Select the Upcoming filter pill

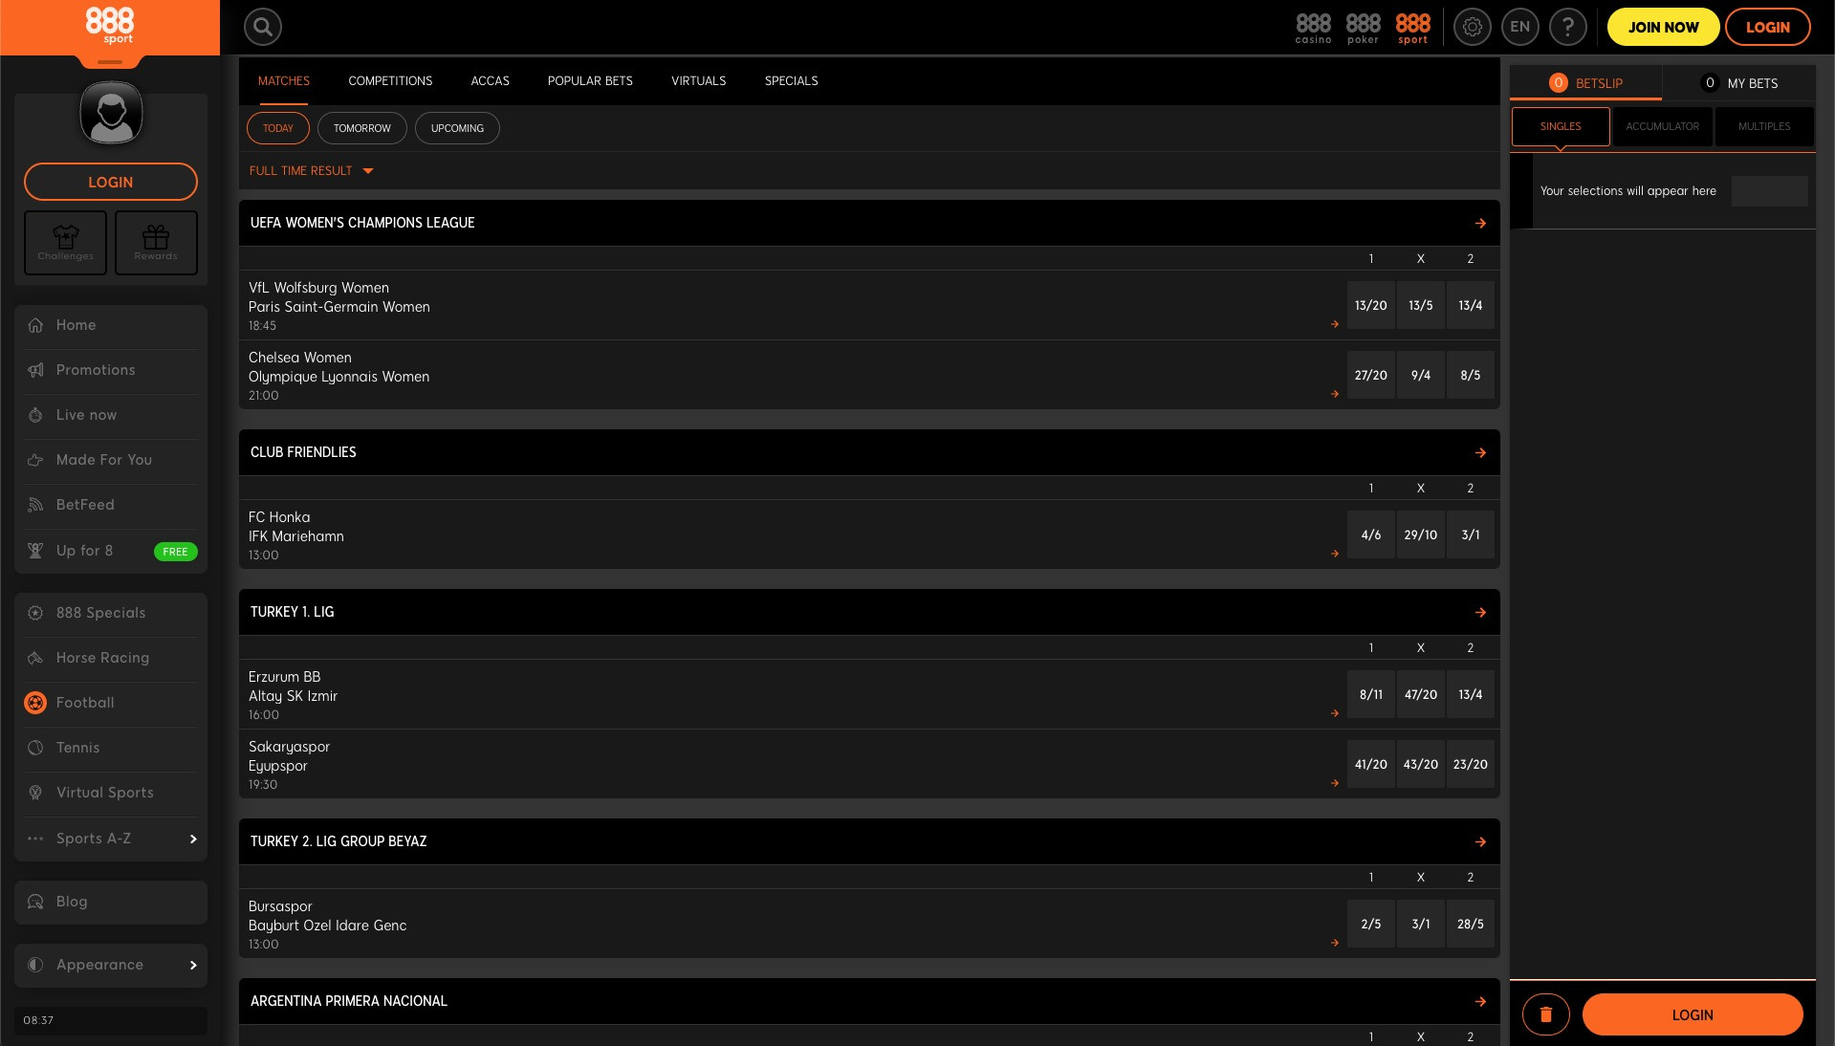point(457,128)
